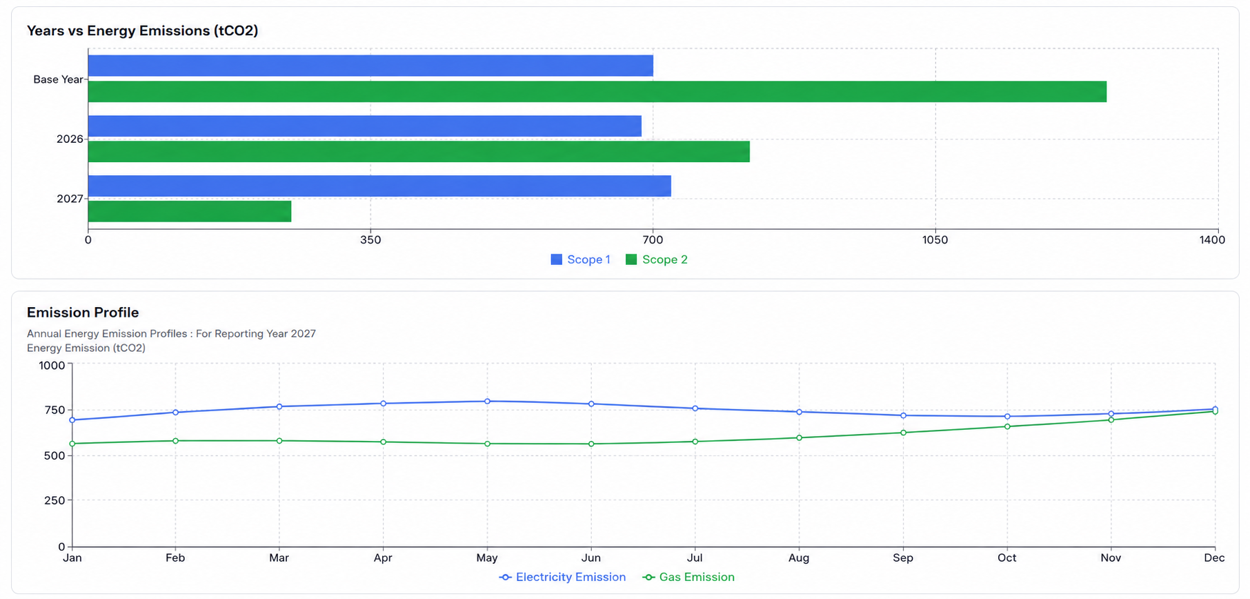The width and height of the screenshot is (1250, 599).
Task: Click the Base Year axis label
Action: point(58,79)
